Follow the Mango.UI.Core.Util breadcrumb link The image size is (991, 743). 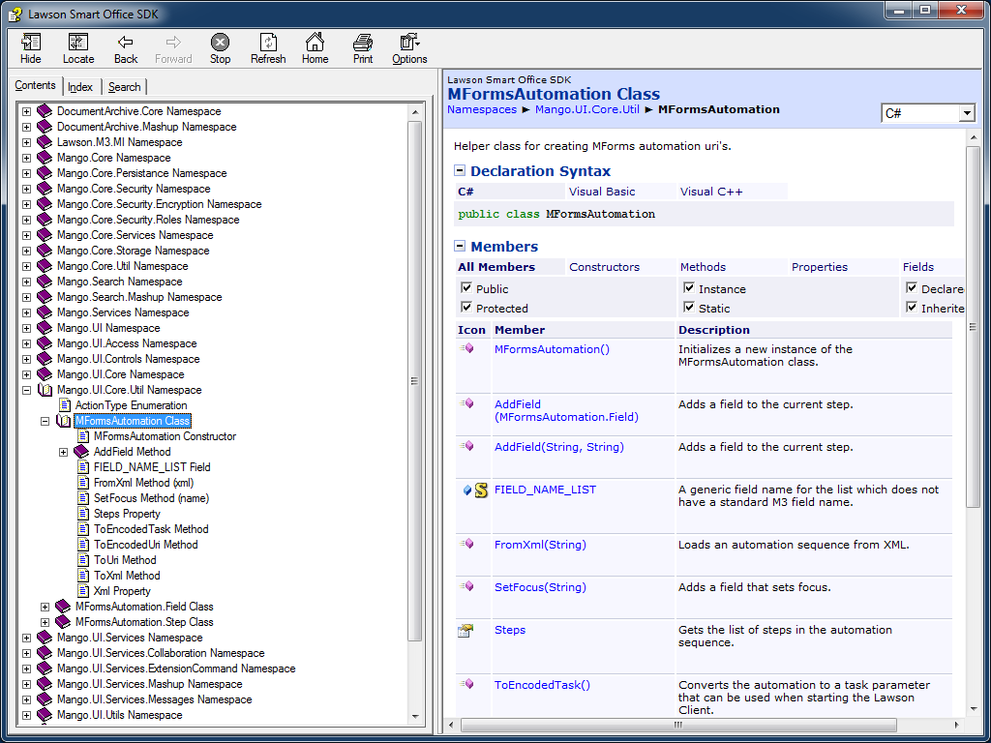pyautogui.click(x=586, y=109)
